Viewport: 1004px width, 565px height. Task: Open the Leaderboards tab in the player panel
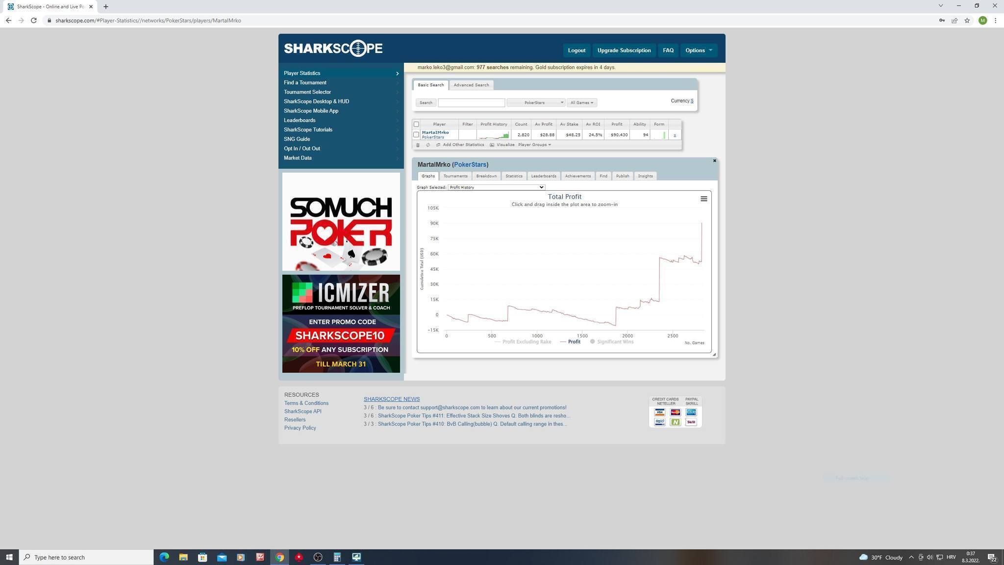544,176
